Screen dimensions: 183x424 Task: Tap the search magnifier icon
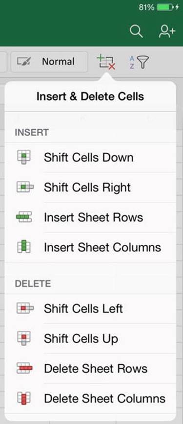click(136, 32)
